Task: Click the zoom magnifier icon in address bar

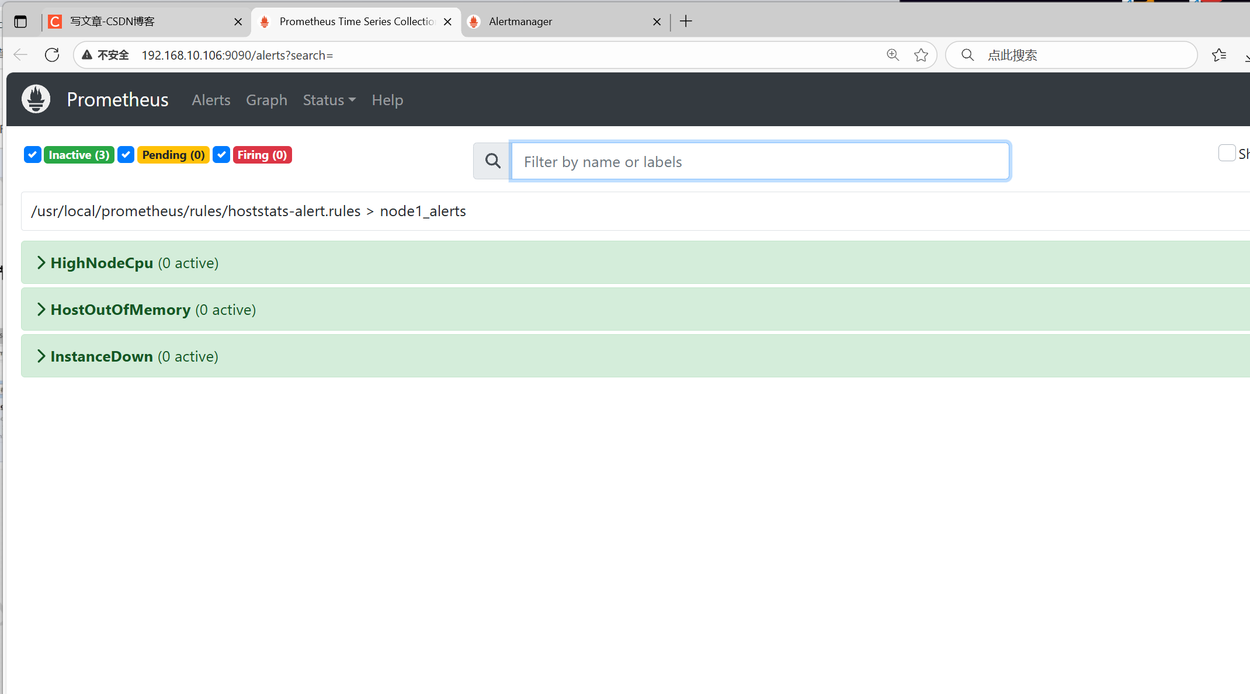Action: pyautogui.click(x=893, y=55)
